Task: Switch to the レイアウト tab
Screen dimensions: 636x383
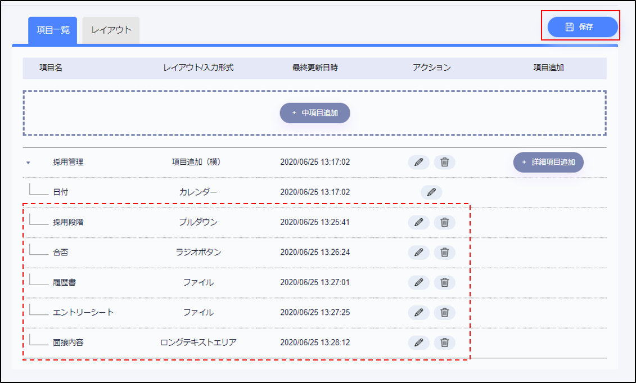Action: pos(111,30)
